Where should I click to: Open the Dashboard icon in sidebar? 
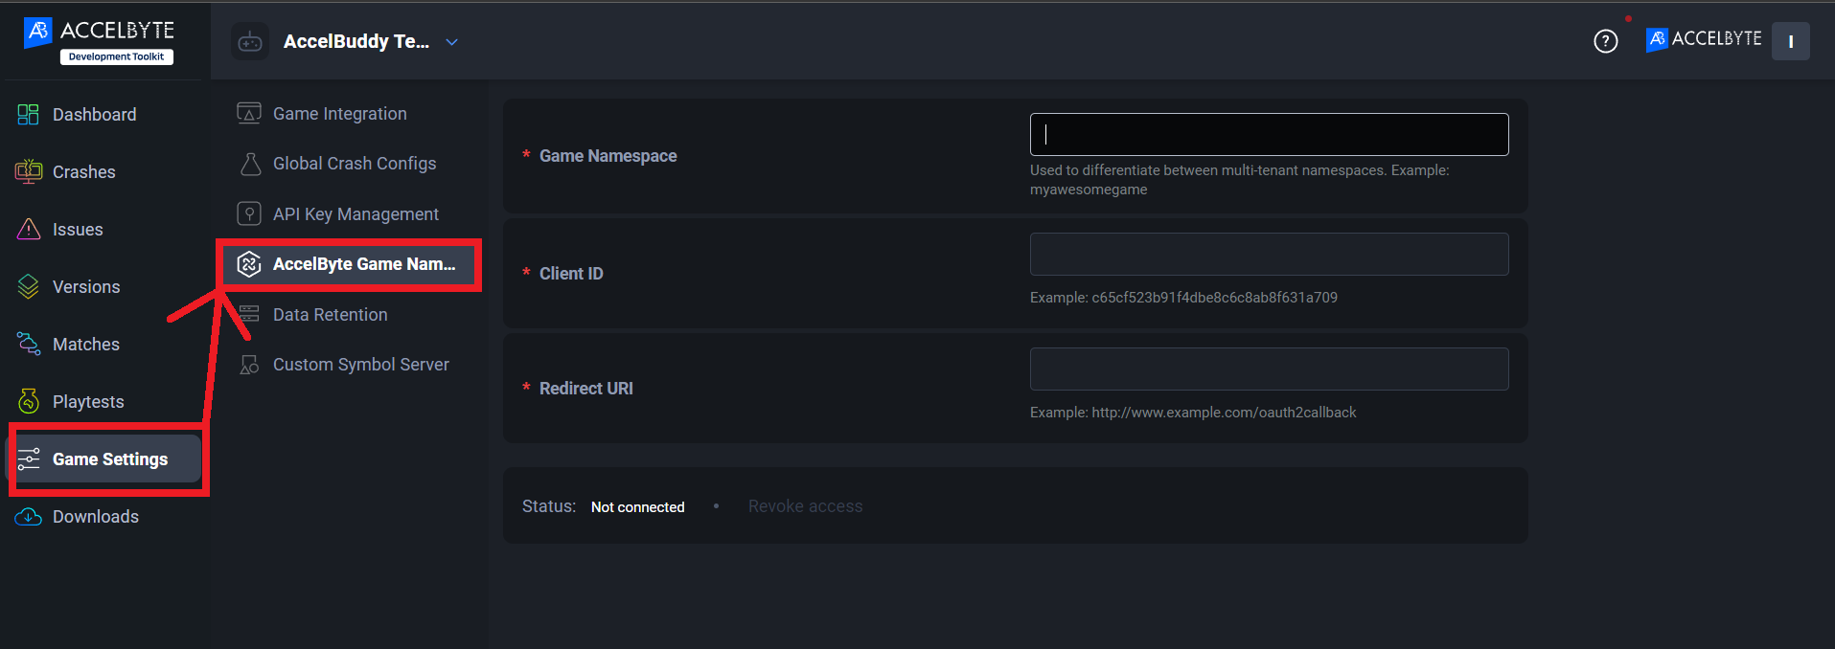29,115
